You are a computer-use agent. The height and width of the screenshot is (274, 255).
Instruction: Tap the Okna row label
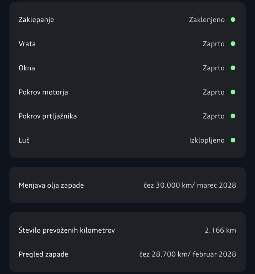pos(27,68)
